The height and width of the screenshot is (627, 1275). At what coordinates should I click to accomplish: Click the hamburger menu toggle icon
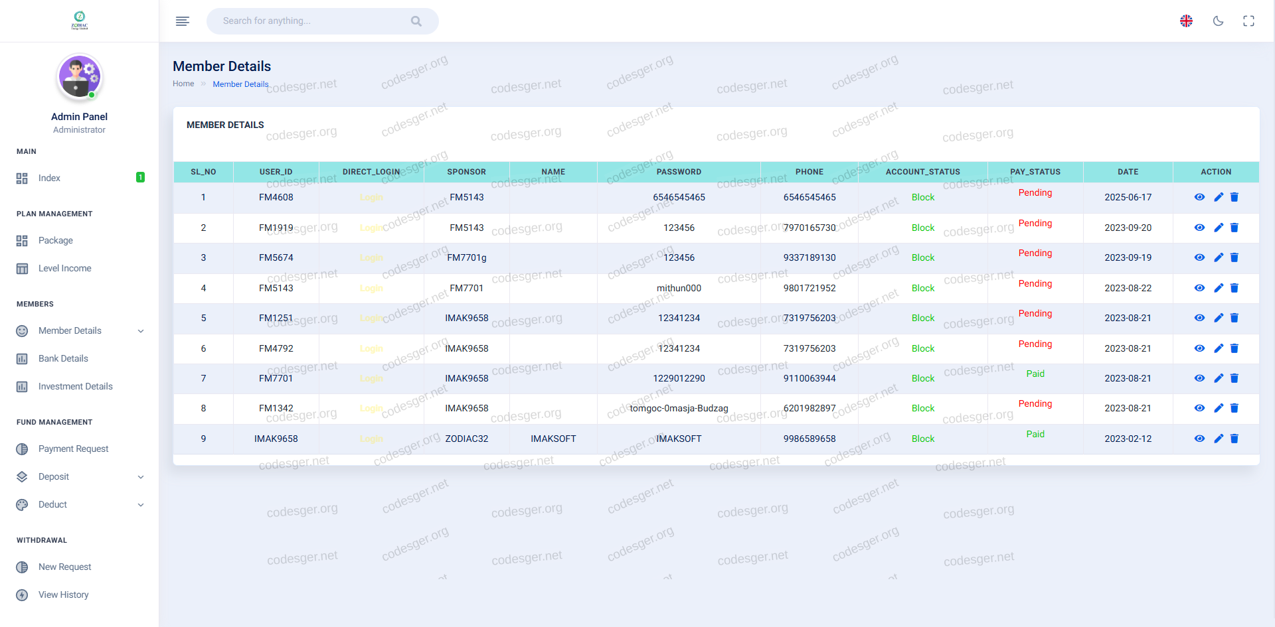(x=183, y=21)
